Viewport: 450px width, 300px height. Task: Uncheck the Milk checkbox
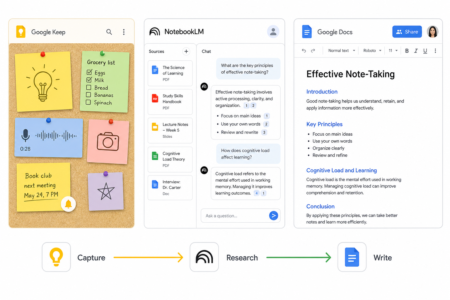coord(89,80)
